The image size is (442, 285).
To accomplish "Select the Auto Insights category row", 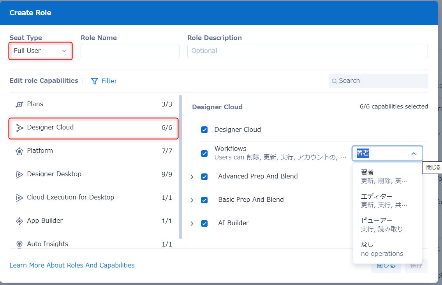I will [93, 243].
